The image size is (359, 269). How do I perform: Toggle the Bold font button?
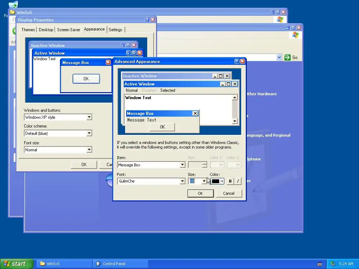point(230,181)
